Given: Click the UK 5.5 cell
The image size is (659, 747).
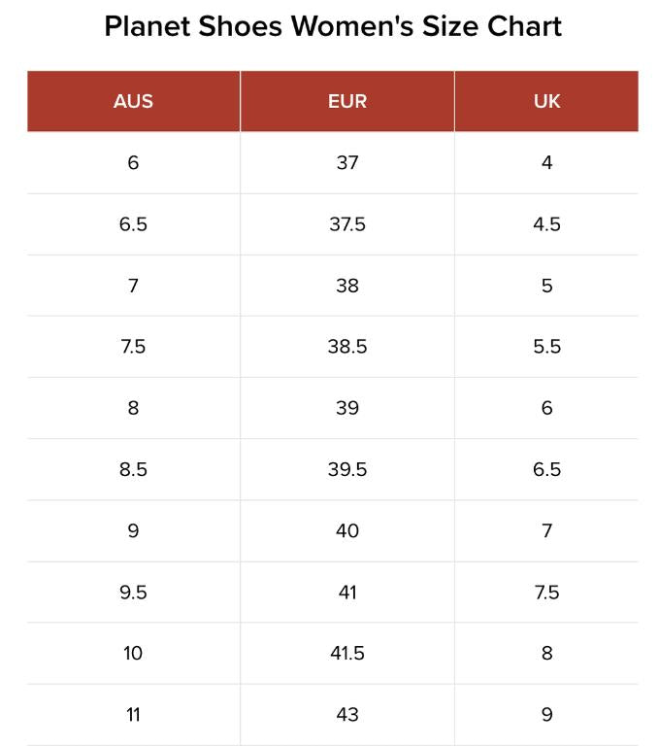Looking at the screenshot, I should 546,347.
